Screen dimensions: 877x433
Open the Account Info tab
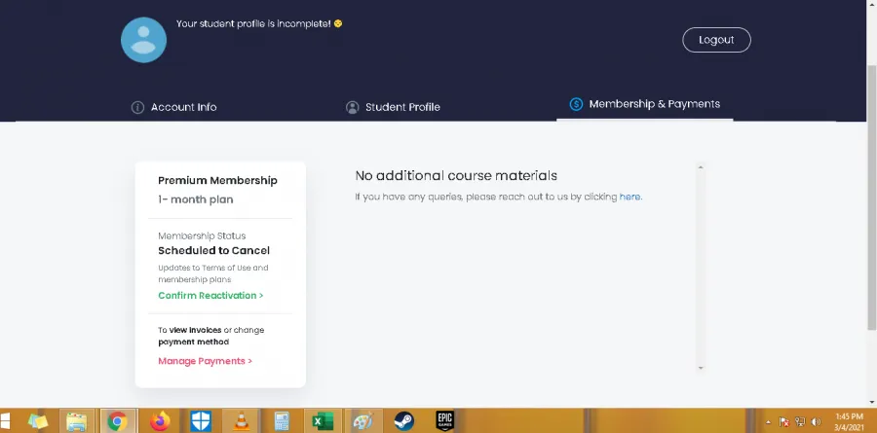(174, 107)
